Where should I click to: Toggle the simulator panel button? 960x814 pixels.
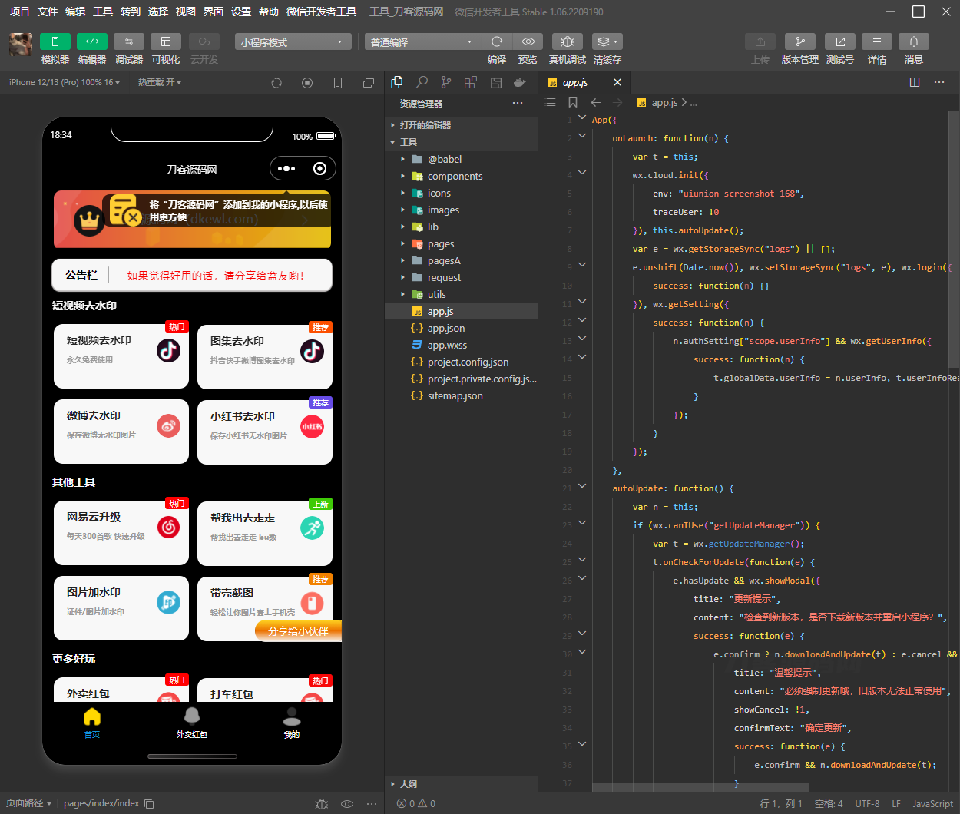[x=55, y=41]
